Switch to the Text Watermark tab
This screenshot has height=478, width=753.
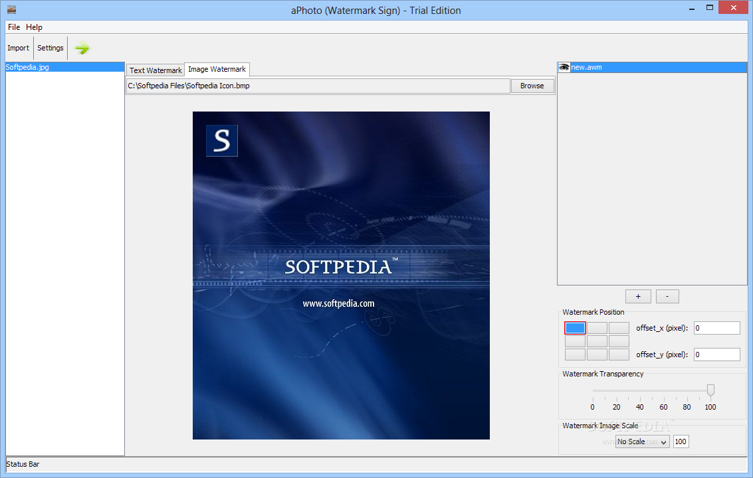click(x=156, y=70)
